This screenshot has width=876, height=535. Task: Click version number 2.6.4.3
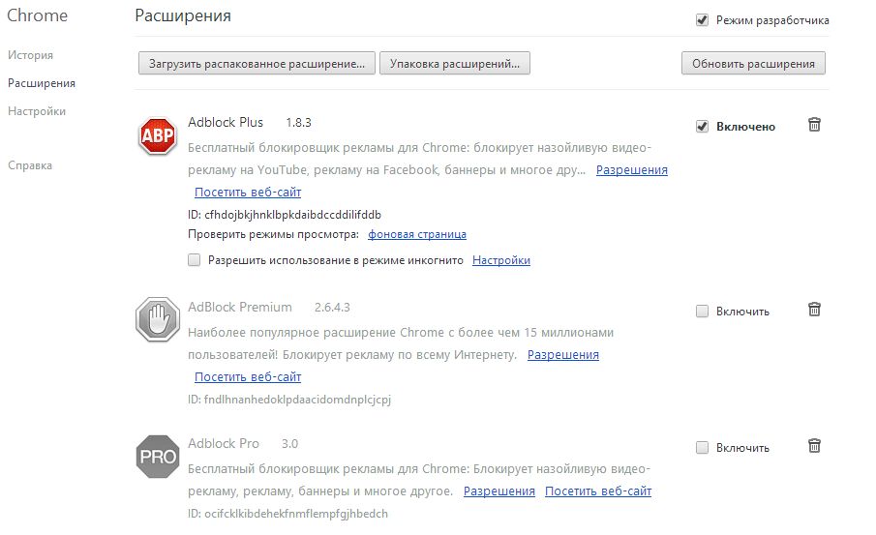(x=332, y=308)
